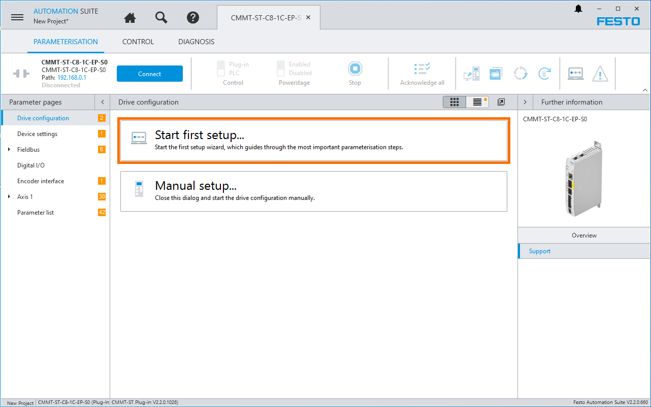The image size is (651, 407).
Task: Click the circular sync arrows icon
Action: pyautogui.click(x=520, y=74)
